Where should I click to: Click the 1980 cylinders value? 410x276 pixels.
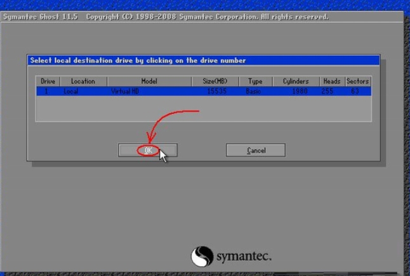tap(300, 91)
